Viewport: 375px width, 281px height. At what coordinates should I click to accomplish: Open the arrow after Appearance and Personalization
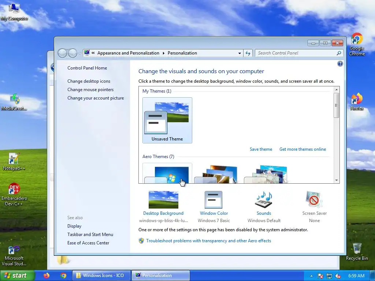[x=164, y=53]
